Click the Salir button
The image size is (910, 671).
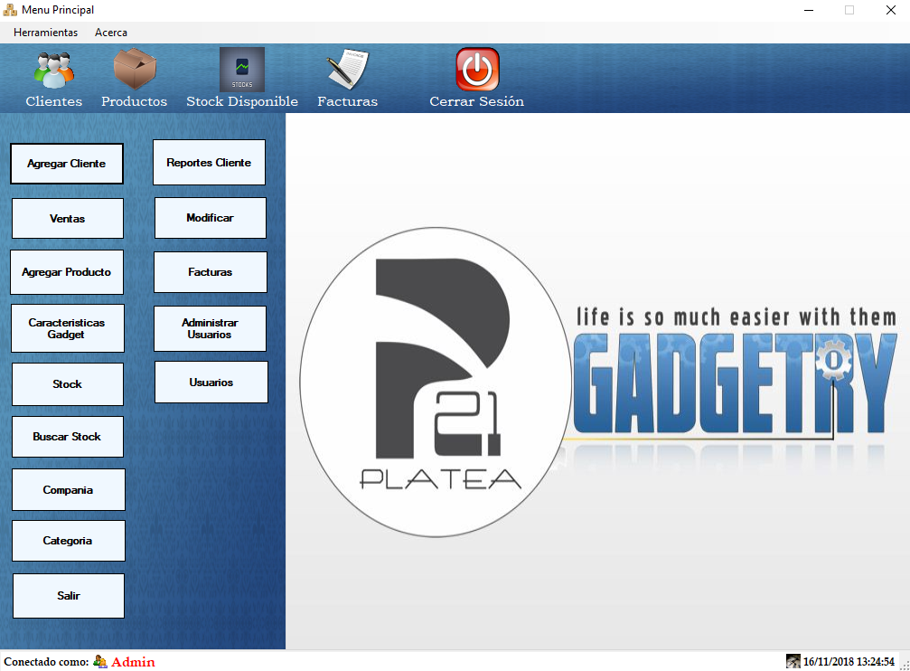pyautogui.click(x=69, y=595)
